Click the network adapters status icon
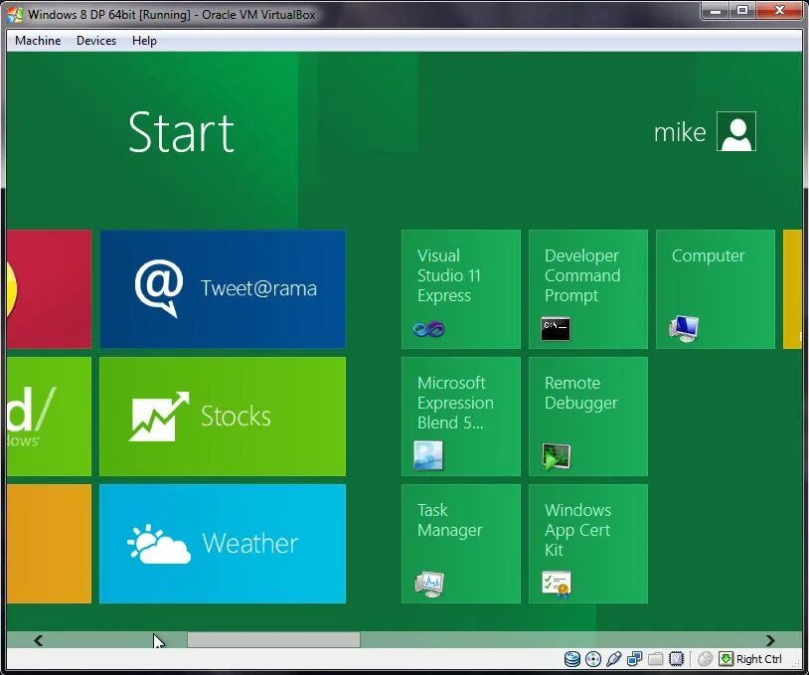This screenshot has width=809, height=675. [635, 659]
